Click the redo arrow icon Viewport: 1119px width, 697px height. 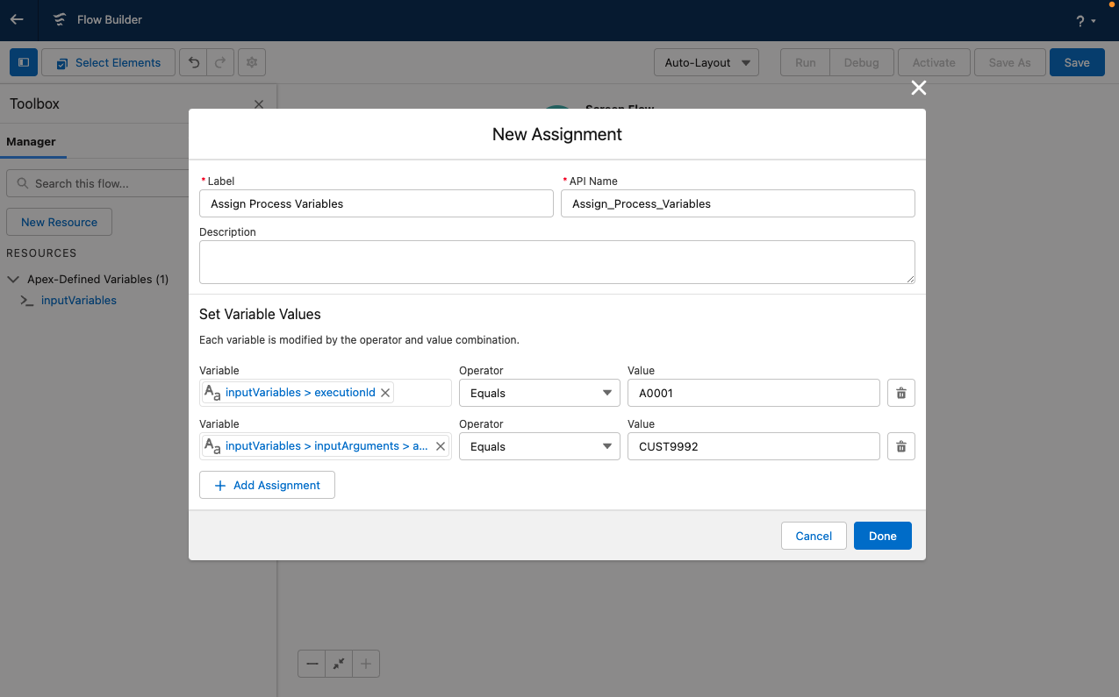pos(220,62)
